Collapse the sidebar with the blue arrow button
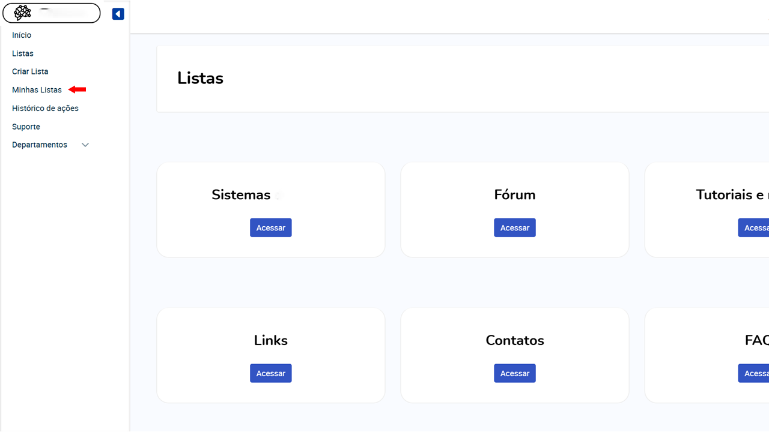 coord(118,14)
